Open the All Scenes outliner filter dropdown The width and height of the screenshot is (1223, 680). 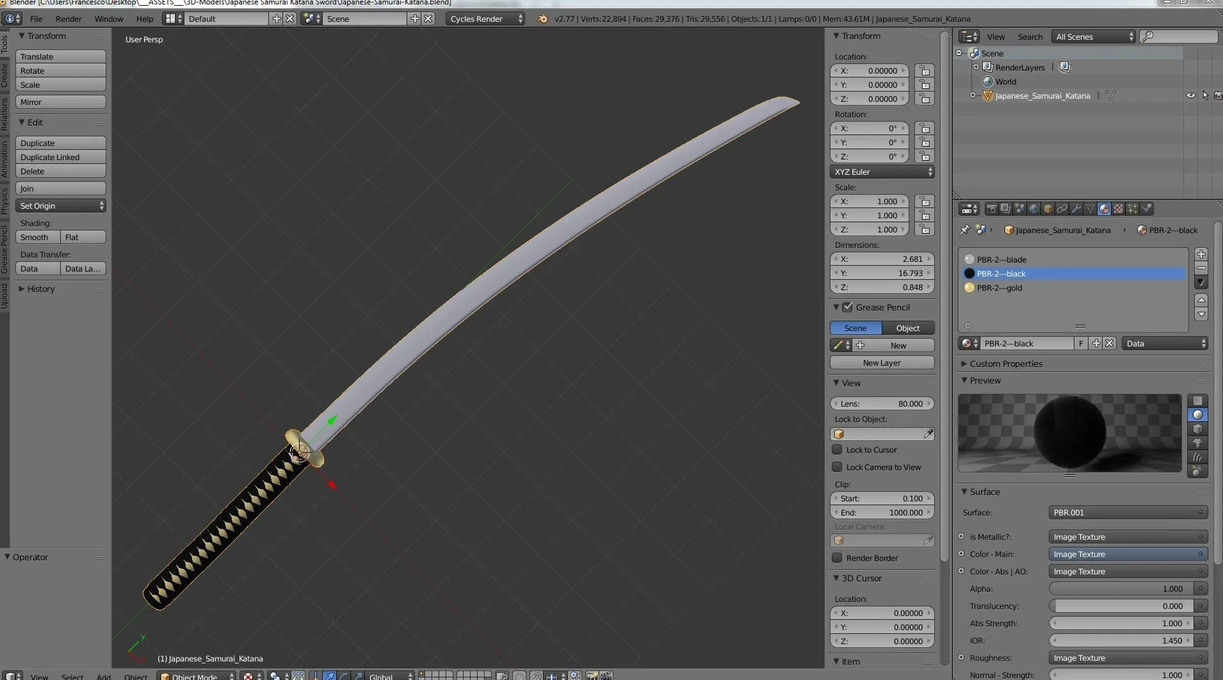(1094, 36)
